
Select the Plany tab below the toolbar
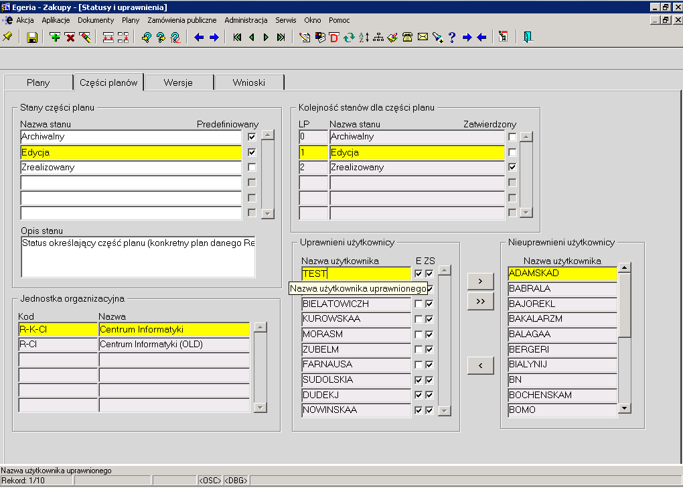pos(38,82)
